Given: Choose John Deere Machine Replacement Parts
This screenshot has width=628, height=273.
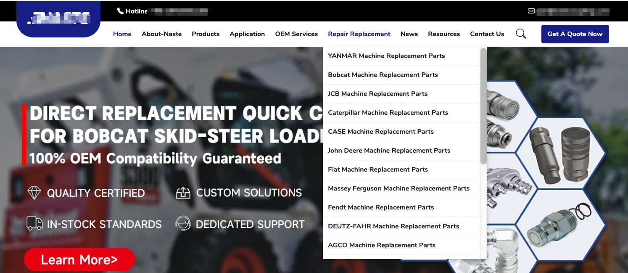Looking at the screenshot, I should pyautogui.click(x=389, y=151).
